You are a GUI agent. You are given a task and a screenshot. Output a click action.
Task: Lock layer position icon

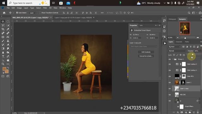[x=181, y=55]
